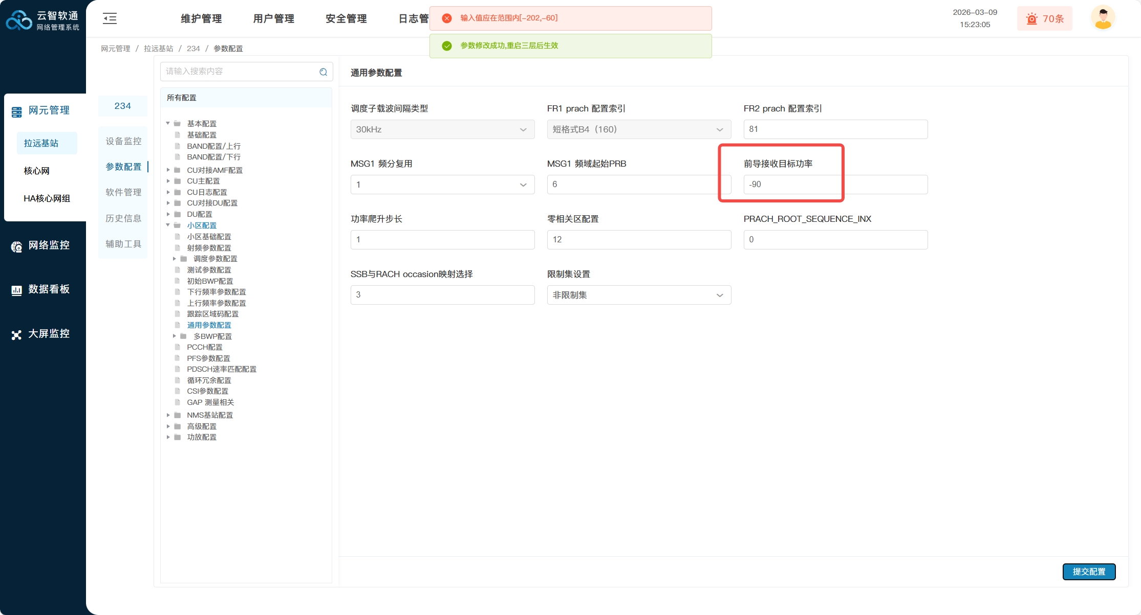The width and height of the screenshot is (1141, 615).
Task: Click the alarm bell 70条 icon
Action: pyautogui.click(x=1031, y=19)
